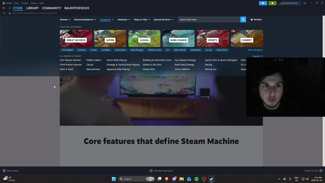The height and width of the screenshot is (183, 325).
Task: Click the Manage Downloads icon
Action: 151,171
